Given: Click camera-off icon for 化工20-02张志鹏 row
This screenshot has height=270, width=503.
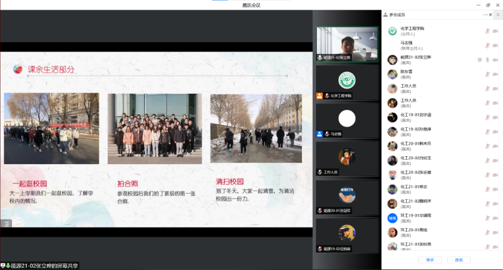Looking at the screenshot, I should point(495,175).
